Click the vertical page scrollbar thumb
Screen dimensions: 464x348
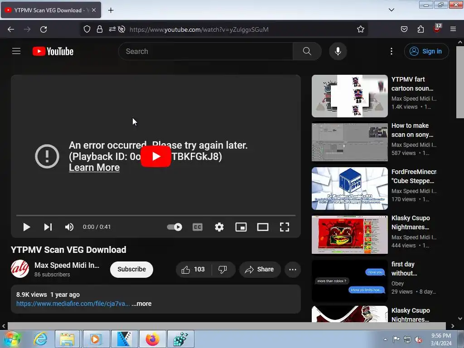(x=460, y=82)
